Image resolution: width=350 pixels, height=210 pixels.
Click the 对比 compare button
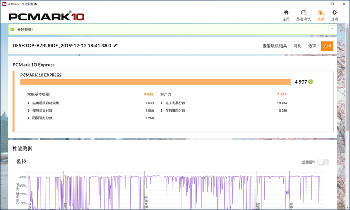[298, 46]
